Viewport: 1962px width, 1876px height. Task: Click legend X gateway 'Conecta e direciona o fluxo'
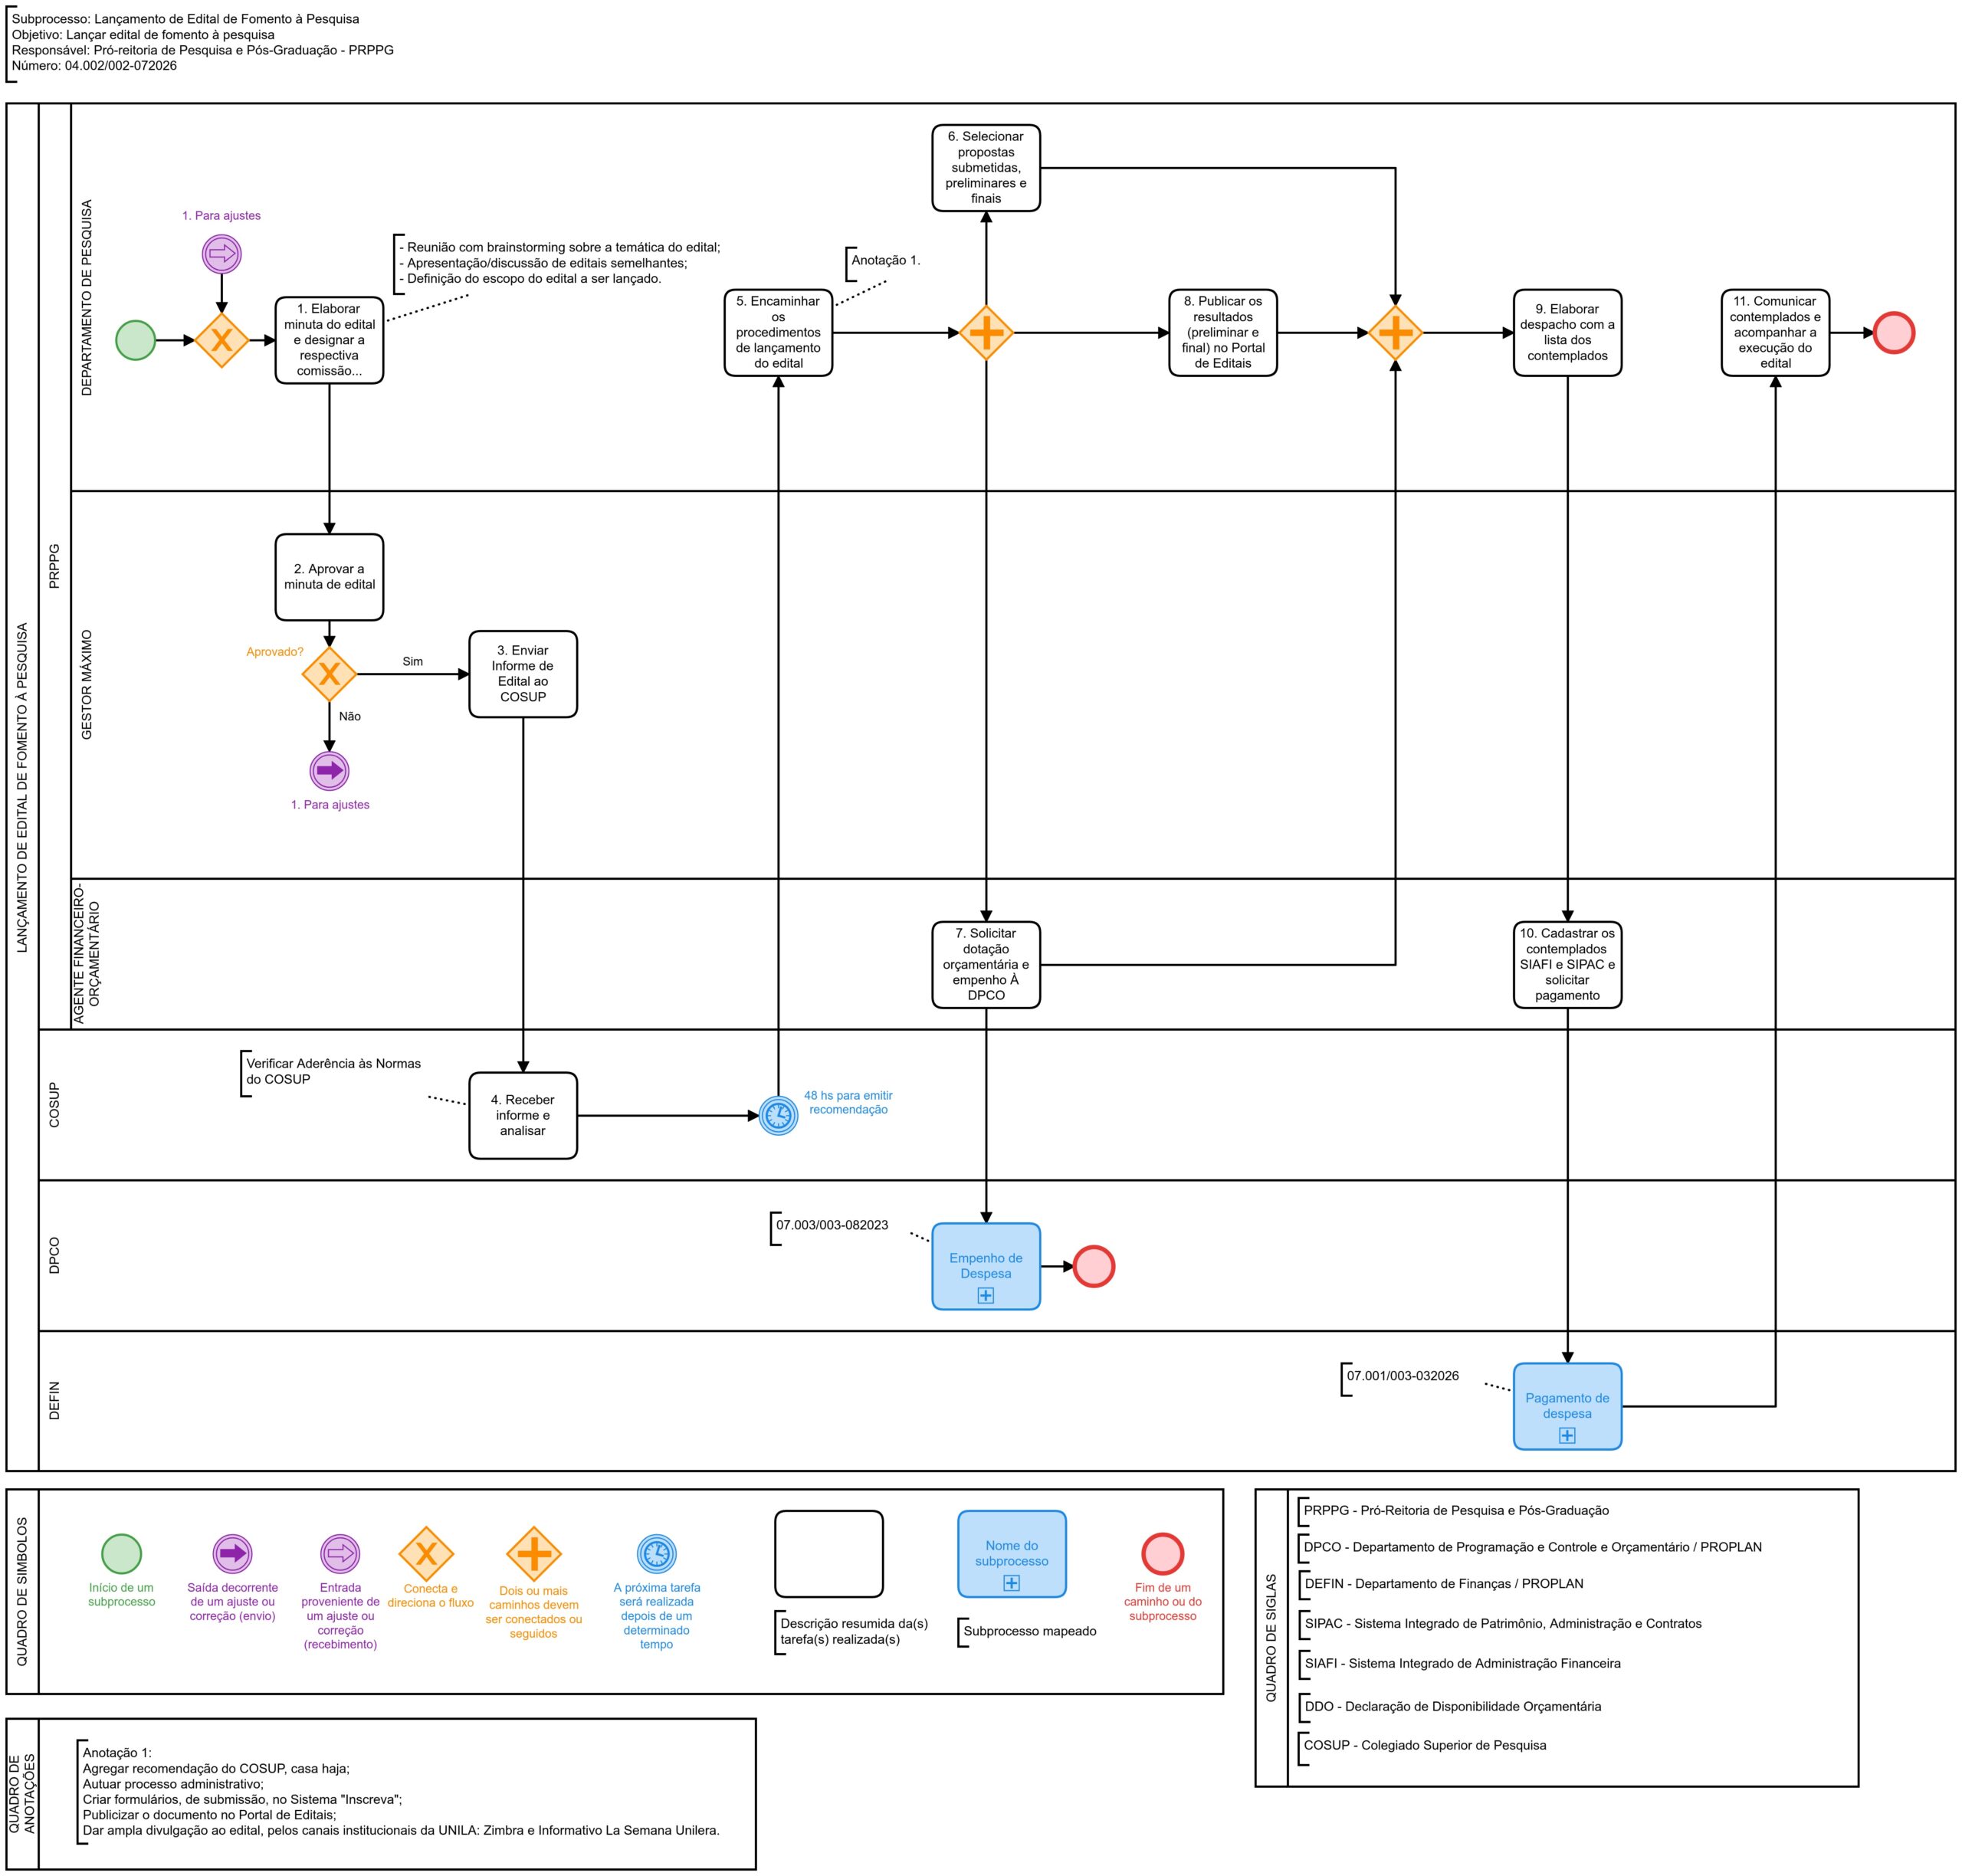(x=427, y=1553)
